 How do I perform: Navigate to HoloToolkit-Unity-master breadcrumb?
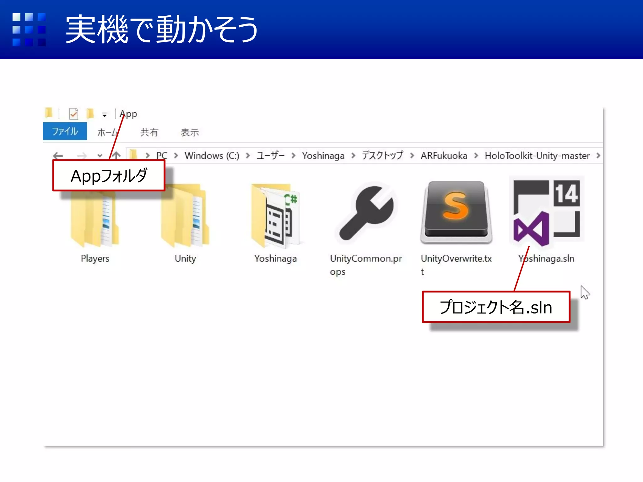pyautogui.click(x=537, y=156)
